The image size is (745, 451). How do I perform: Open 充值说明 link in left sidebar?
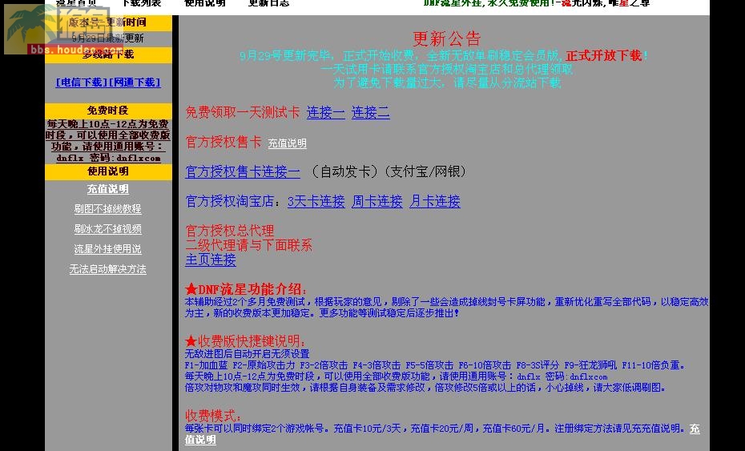tap(108, 189)
